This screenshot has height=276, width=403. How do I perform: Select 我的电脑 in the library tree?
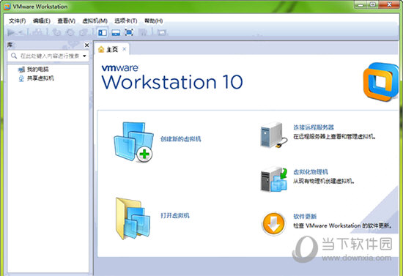[x=38, y=69]
